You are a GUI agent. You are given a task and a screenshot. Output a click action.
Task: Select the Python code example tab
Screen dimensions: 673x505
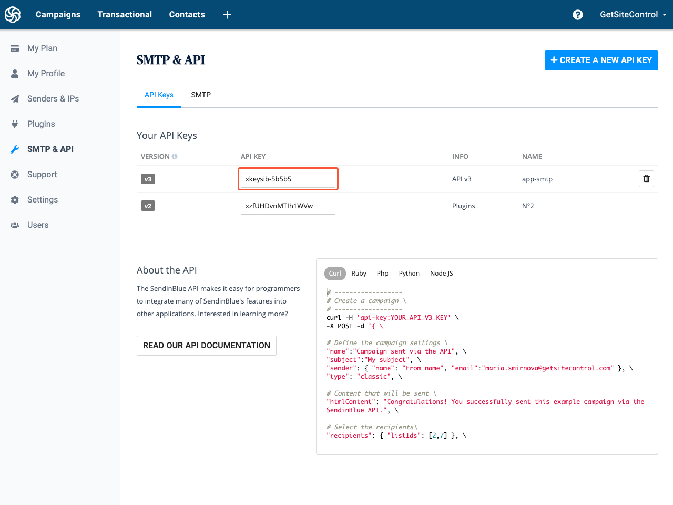(409, 274)
